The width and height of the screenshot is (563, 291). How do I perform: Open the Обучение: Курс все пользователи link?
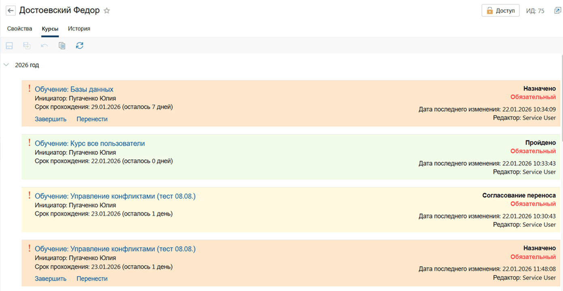[x=90, y=143]
